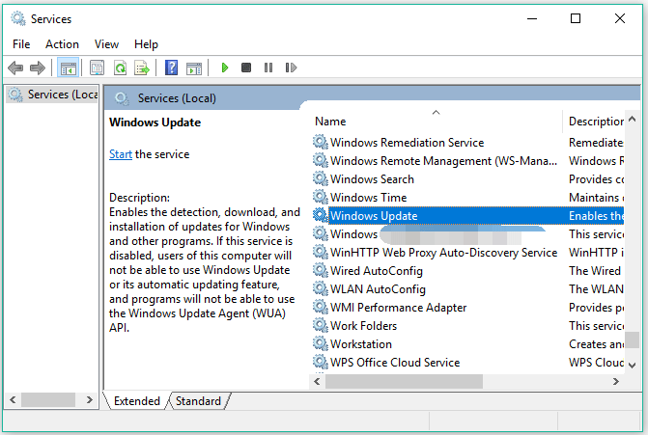Click the 'Remediate' description cell
Image resolution: width=648 pixels, height=435 pixels.
(x=596, y=143)
